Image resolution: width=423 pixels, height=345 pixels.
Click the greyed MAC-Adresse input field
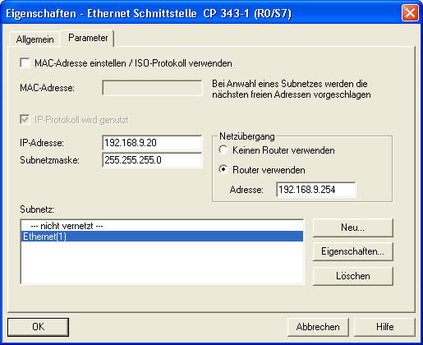(152, 88)
